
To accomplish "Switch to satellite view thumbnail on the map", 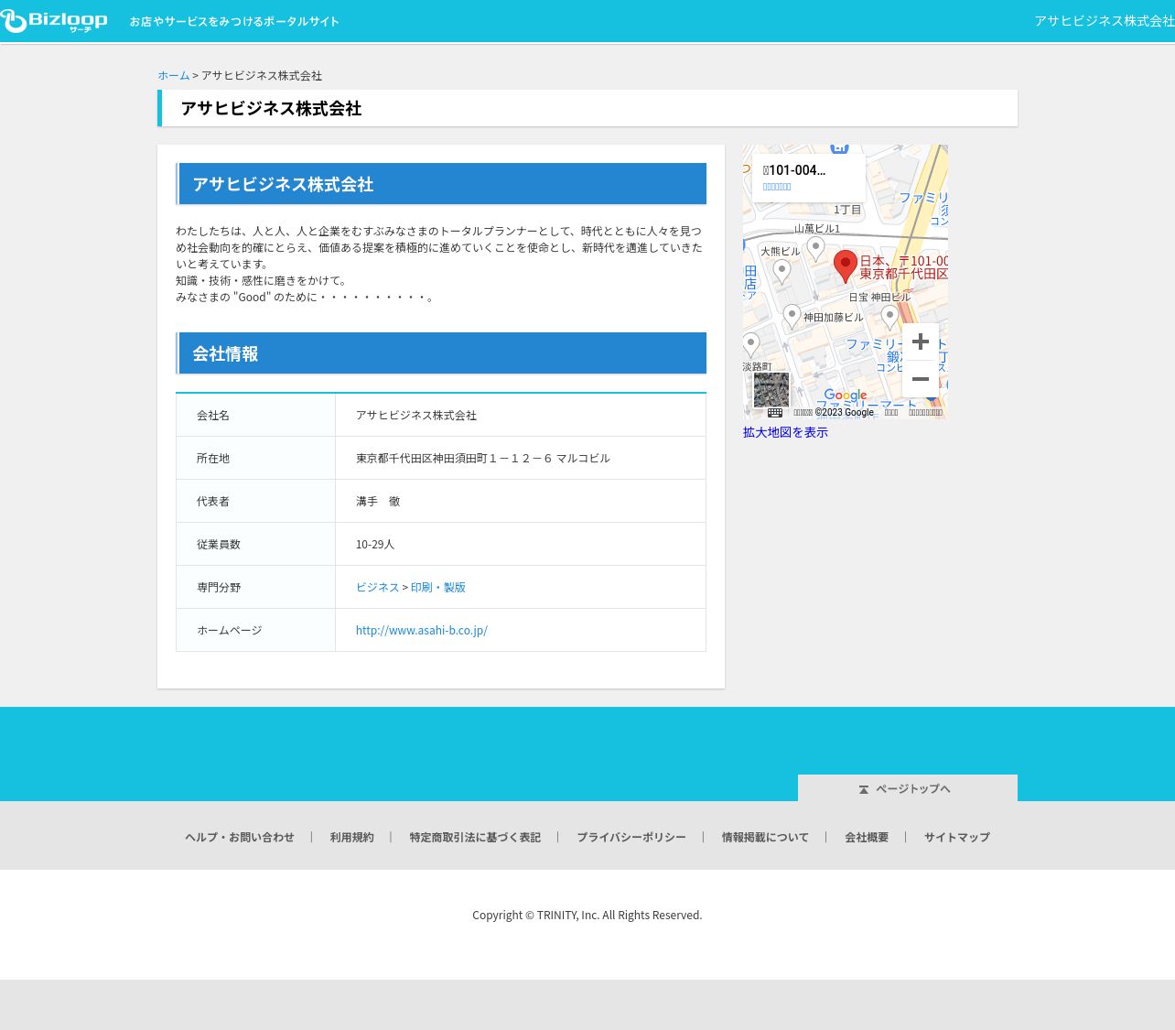I will click(x=771, y=390).
